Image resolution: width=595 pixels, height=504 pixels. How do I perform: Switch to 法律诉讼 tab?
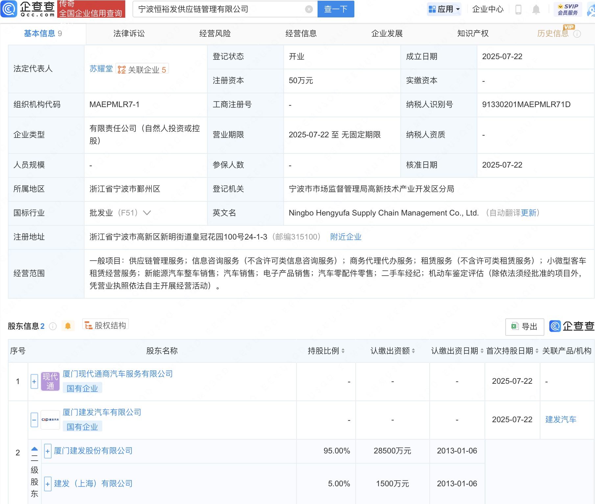coord(129,34)
